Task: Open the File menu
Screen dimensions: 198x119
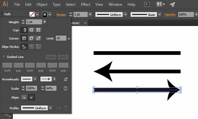Action: 17,4
